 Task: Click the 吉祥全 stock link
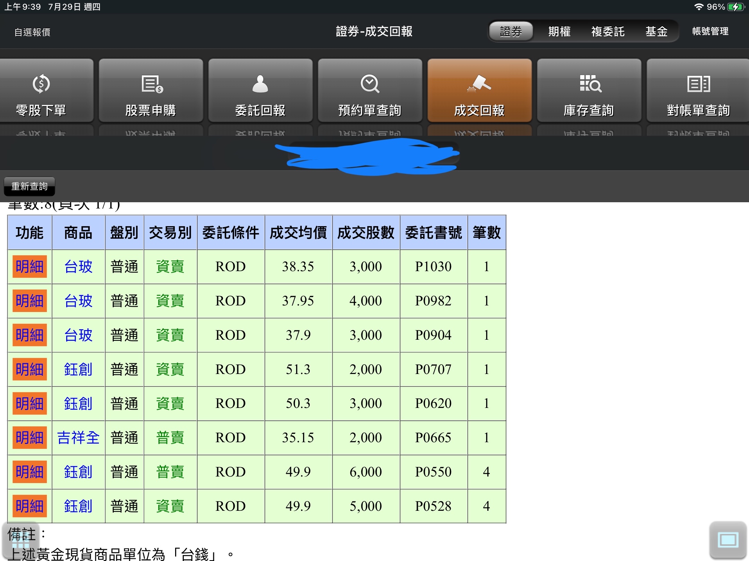(x=78, y=438)
